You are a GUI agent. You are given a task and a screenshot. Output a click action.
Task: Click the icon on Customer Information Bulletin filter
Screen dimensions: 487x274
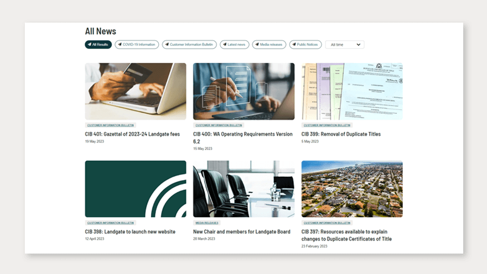[167, 45]
